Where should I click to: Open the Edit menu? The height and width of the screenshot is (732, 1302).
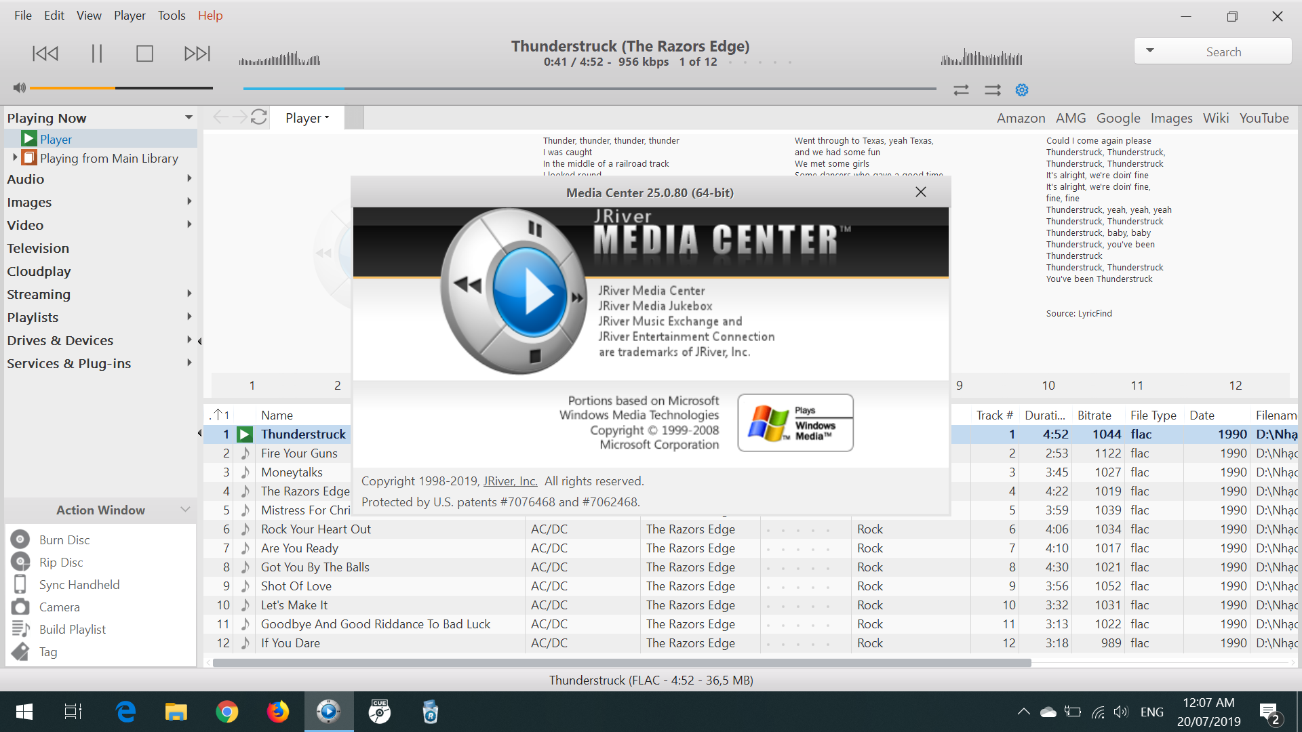[x=54, y=15]
